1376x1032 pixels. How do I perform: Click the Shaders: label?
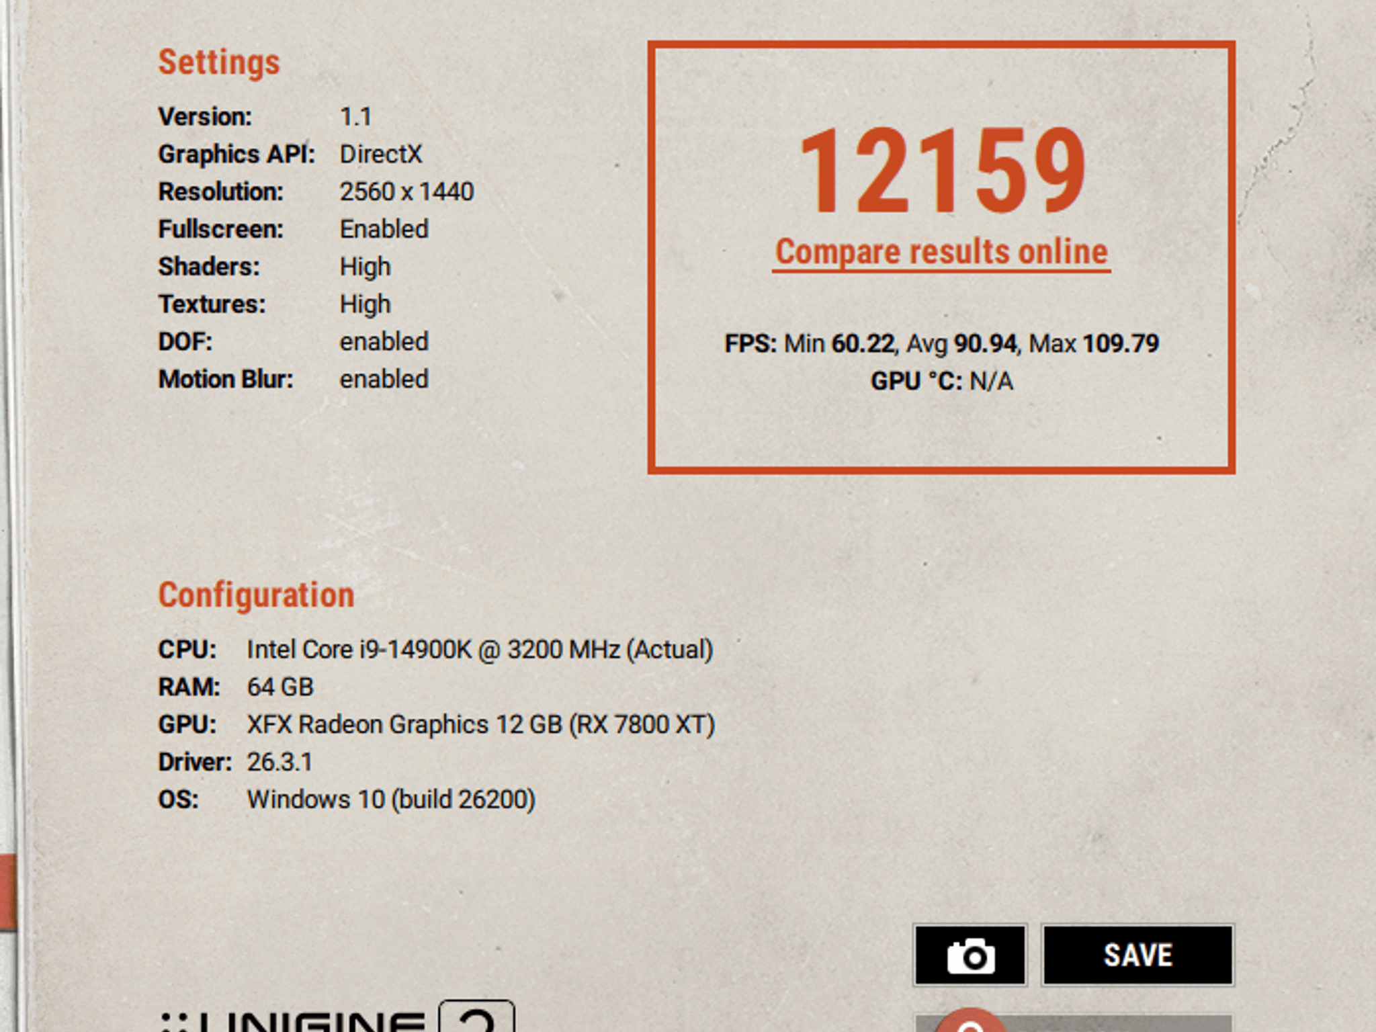[209, 267]
